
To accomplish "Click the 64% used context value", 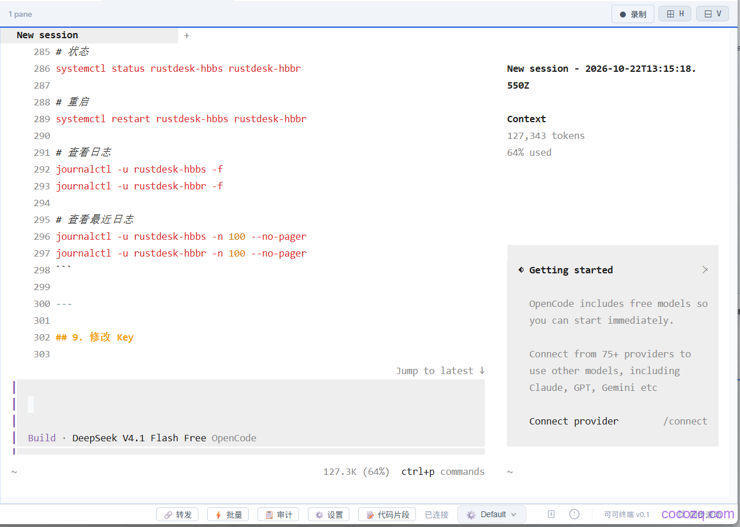I will [529, 152].
